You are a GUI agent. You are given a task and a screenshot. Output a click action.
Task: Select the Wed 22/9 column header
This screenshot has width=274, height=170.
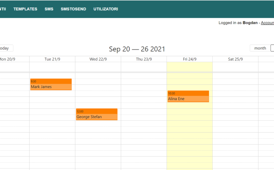(98, 59)
